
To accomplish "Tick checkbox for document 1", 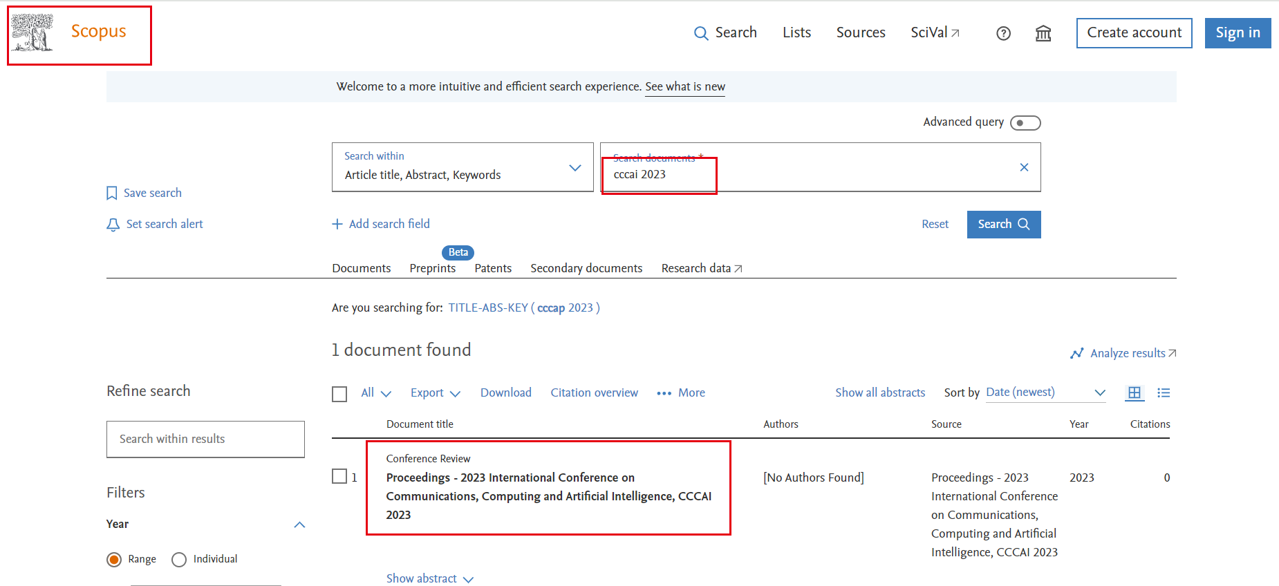I will click(x=339, y=476).
